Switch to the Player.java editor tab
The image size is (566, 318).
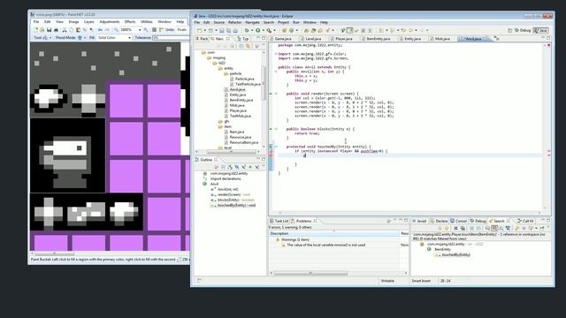coord(344,39)
